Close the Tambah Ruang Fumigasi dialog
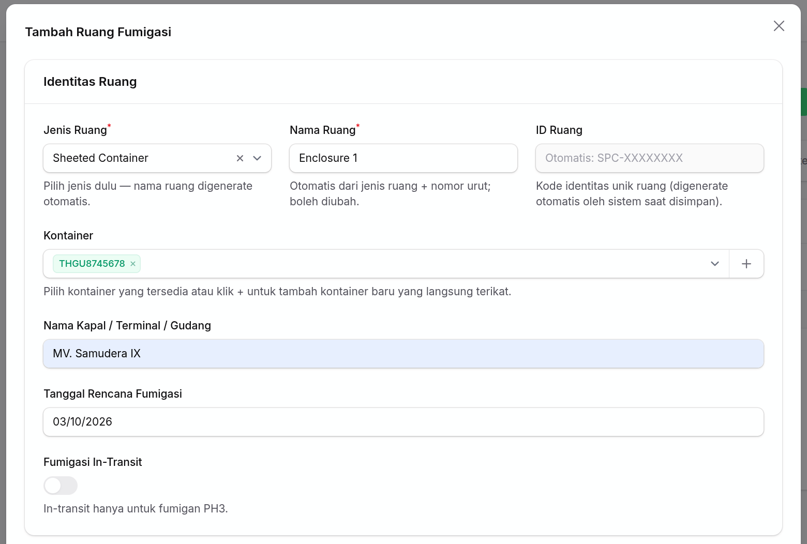The width and height of the screenshot is (807, 544). point(779,26)
